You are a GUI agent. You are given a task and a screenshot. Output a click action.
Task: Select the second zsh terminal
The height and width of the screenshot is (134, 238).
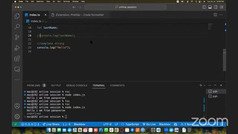tap(216, 96)
